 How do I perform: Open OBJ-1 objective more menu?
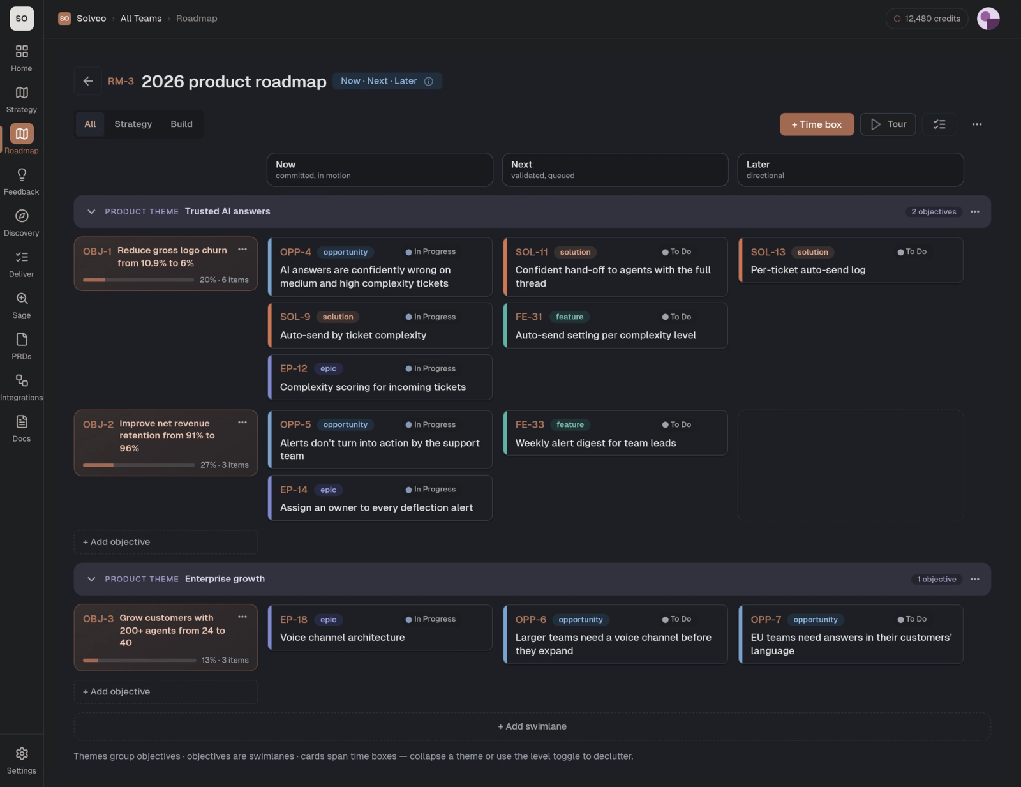click(x=242, y=250)
